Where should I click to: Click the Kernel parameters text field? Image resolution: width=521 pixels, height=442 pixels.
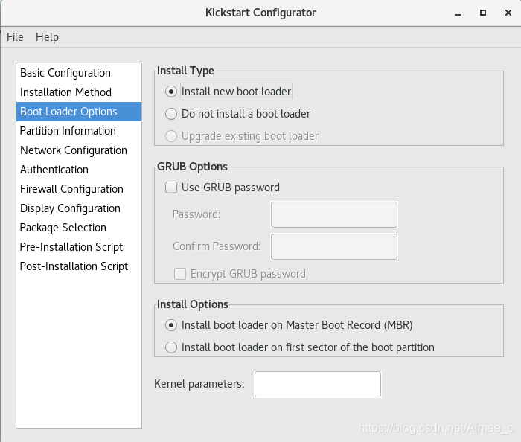click(x=318, y=384)
